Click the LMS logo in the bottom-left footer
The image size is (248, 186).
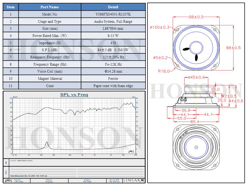point(8,180)
